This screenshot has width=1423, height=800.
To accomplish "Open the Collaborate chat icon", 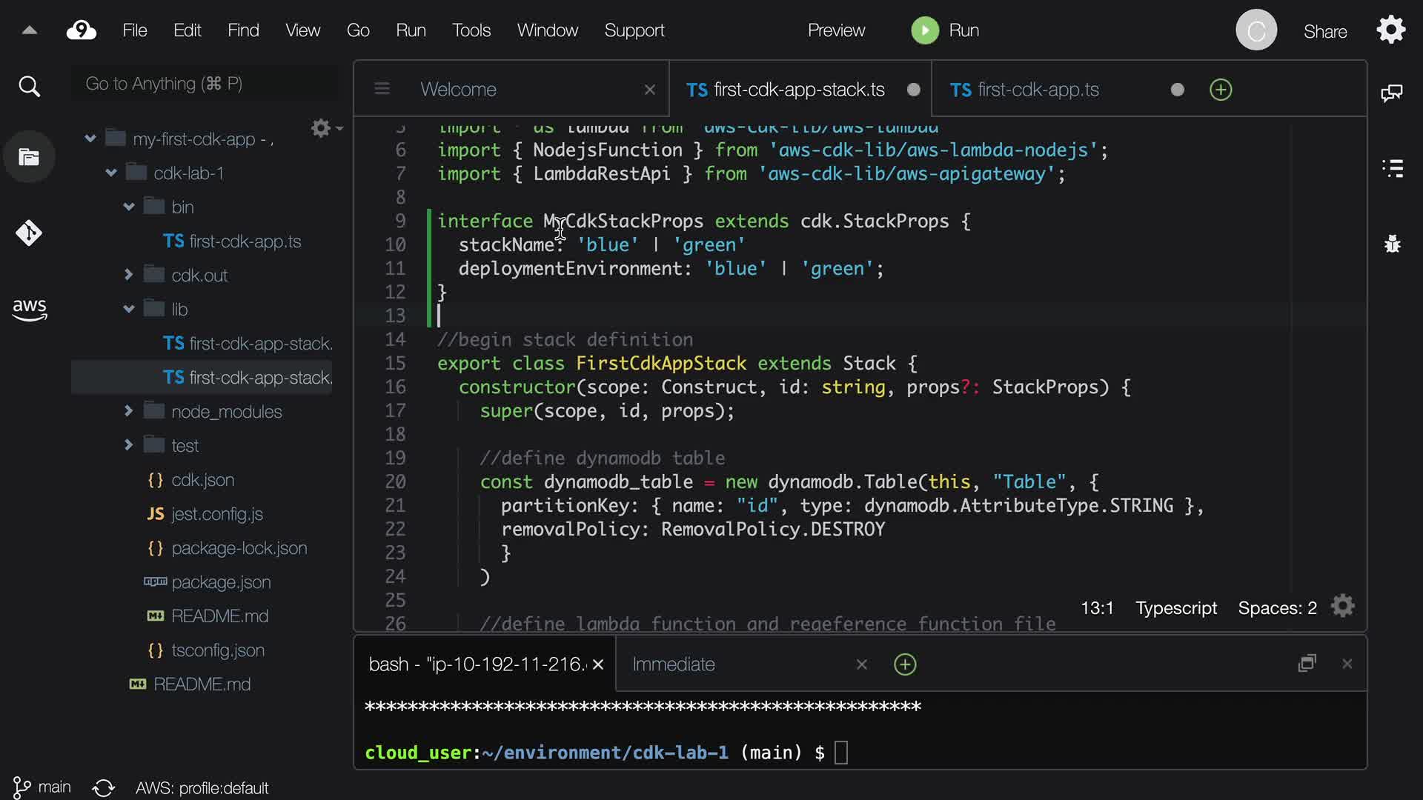I will pyautogui.click(x=1391, y=93).
